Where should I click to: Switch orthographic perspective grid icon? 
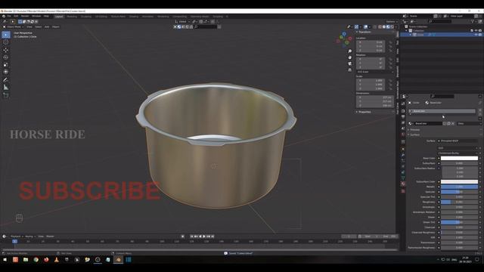pyautogui.click(x=349, y=70)
